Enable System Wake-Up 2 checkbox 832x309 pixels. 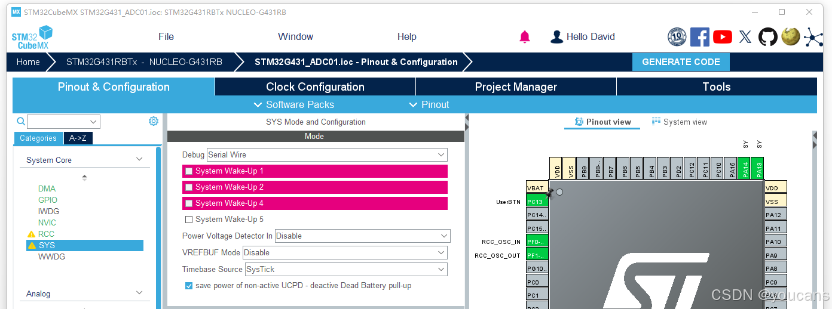189,187
